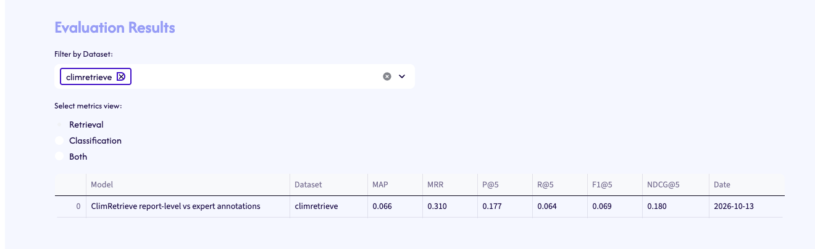815x249 pixels.
Task: Sort table by Model column header
Action: pos(188,185)
